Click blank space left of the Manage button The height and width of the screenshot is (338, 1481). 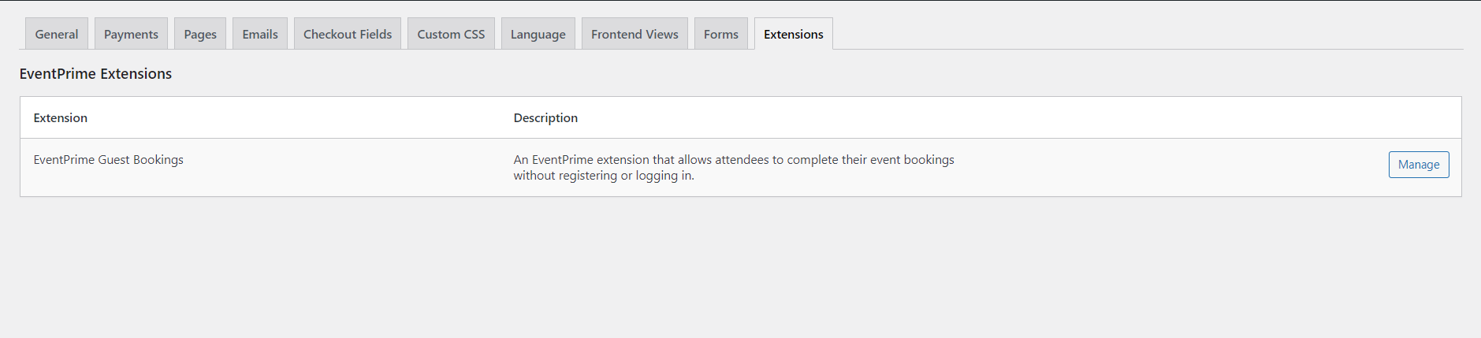(1182, 165)
